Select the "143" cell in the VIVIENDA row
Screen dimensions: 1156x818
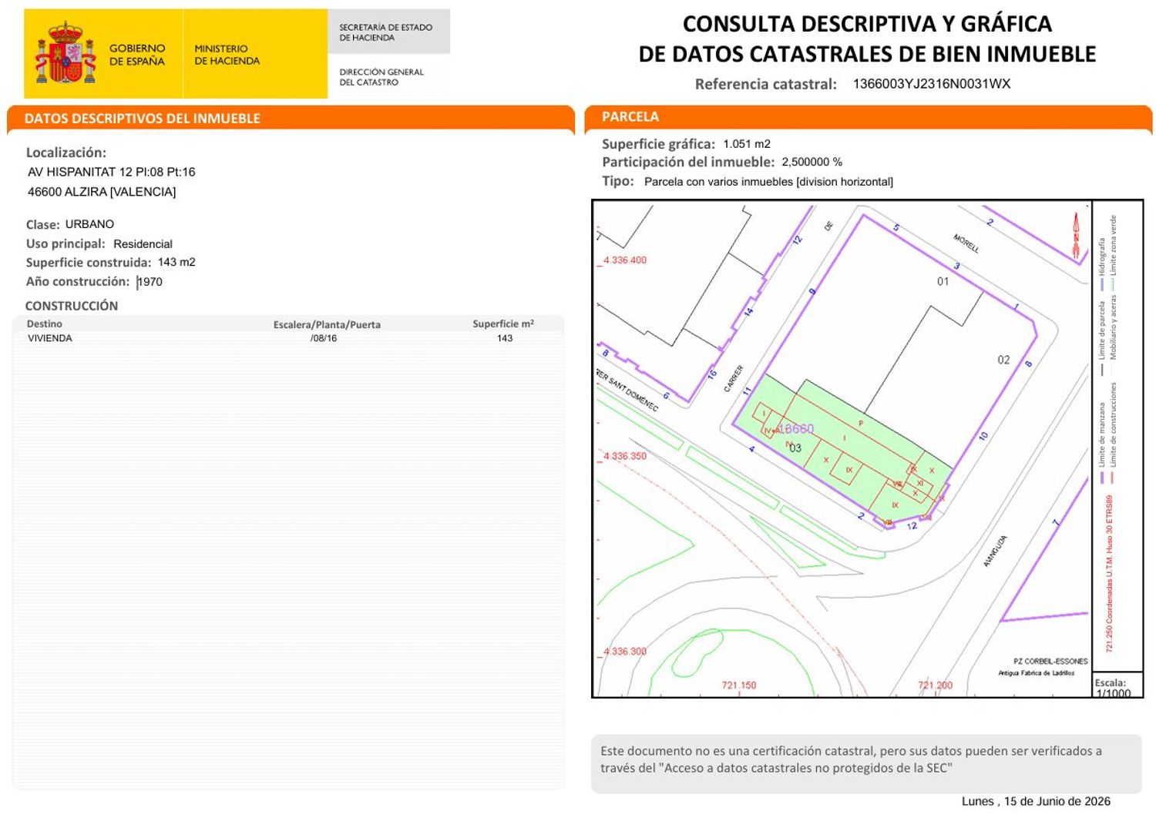(x=505, y=338)
